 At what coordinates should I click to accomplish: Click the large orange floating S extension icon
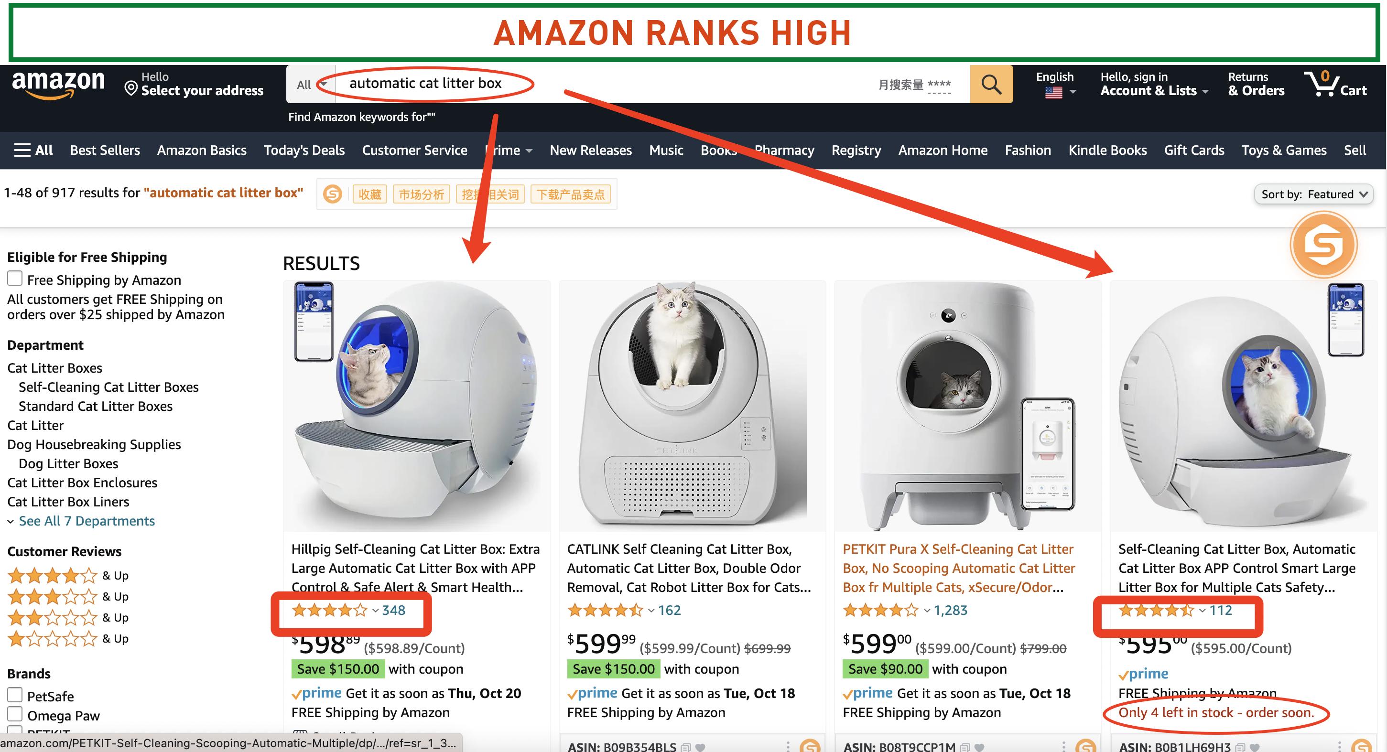click(x=1323, y=245)
